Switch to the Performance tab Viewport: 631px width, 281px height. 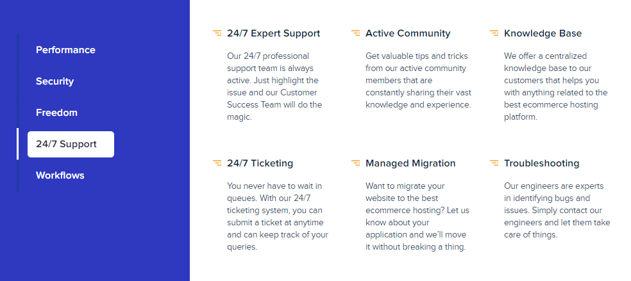coord(65,50)
